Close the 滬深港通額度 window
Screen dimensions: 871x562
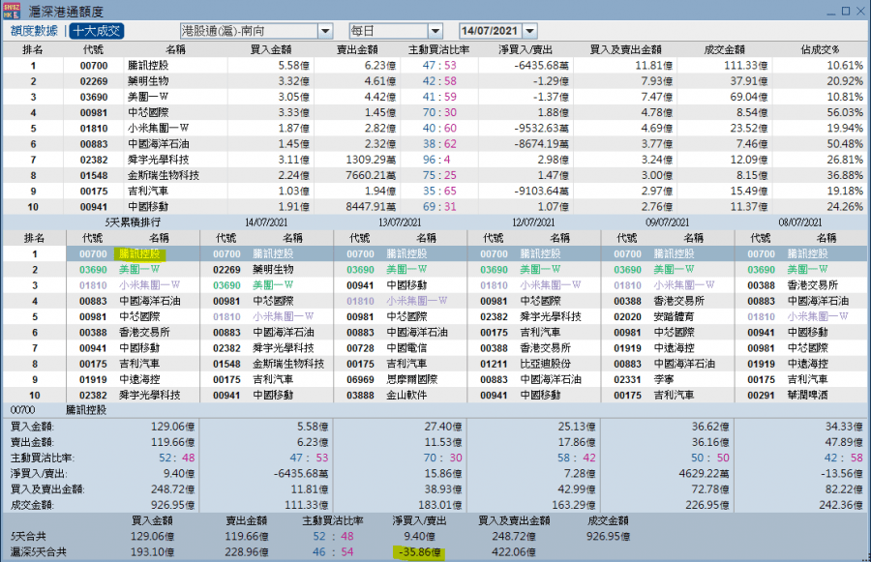pos(860,11)
